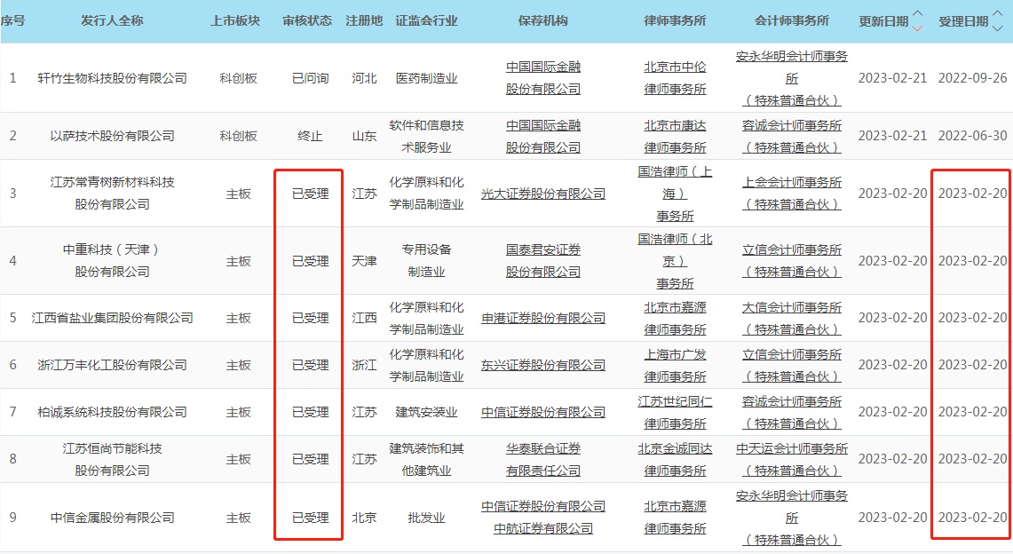Viewport: 1013px width, 554px height.
Task: Click the 天津 registration place cell
Action: (x=364, y=261)
